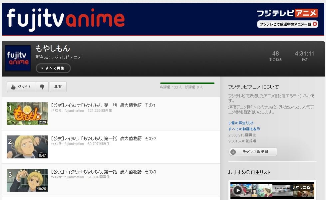Click the 4:31:11 長さ duration text
Image resolution: width=326 pixels, height=200 pixels.
click(x=305, y=56)
